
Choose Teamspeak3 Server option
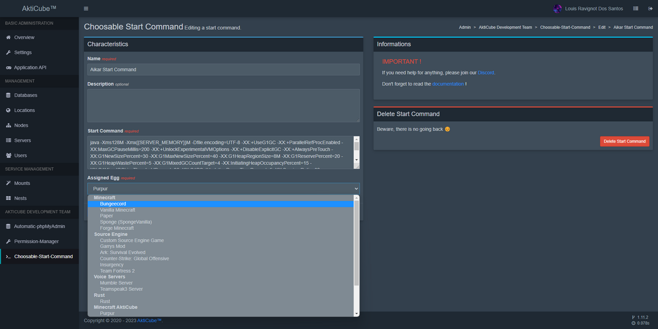coord(221,289)
